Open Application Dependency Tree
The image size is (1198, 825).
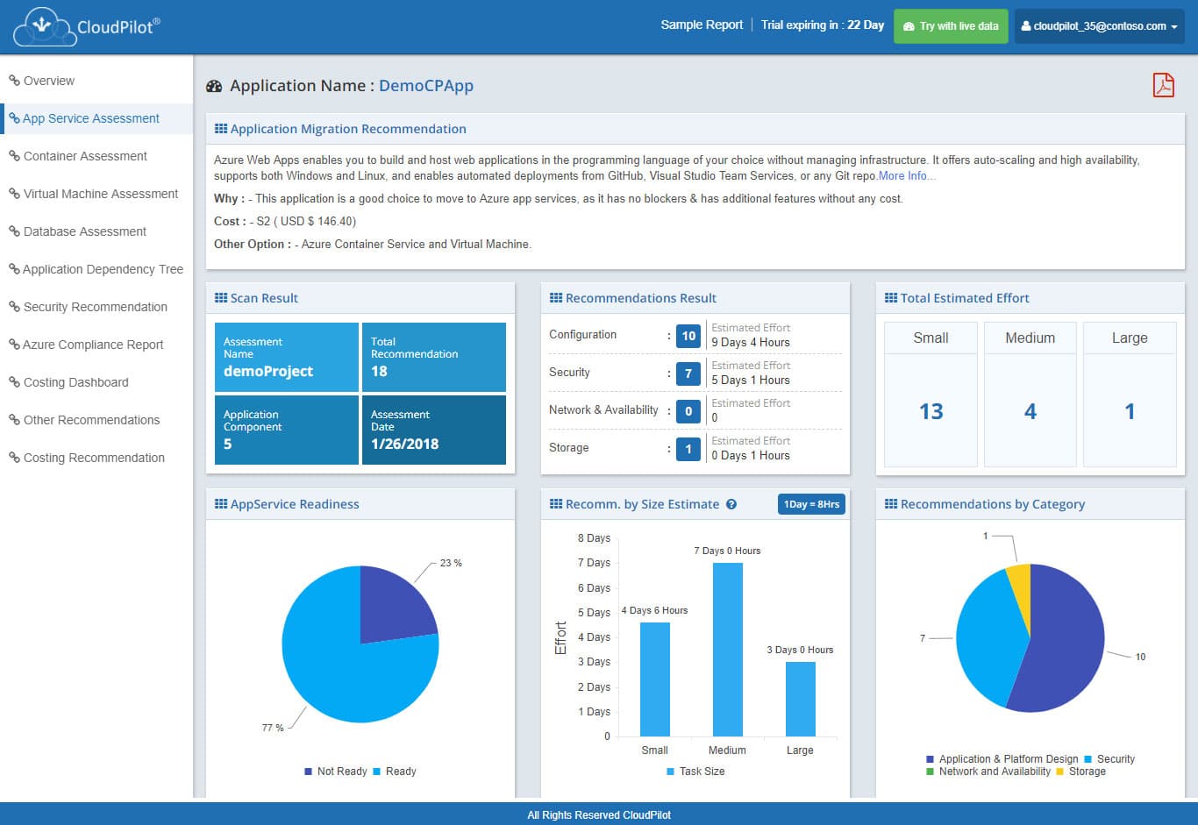click(103, 269)
